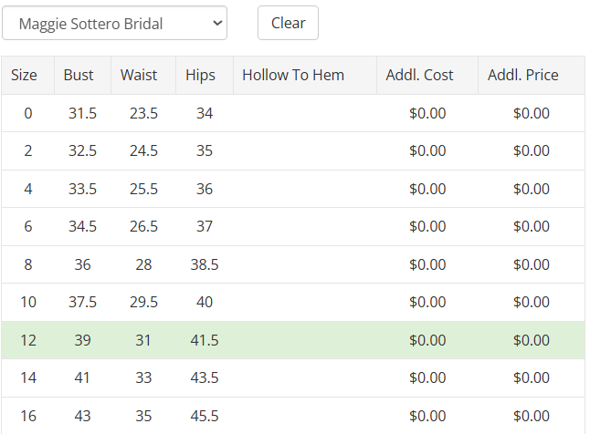590x434 pixels.
Task: Click the Hollow To Hem column header
Action: (x=293, y=75)
